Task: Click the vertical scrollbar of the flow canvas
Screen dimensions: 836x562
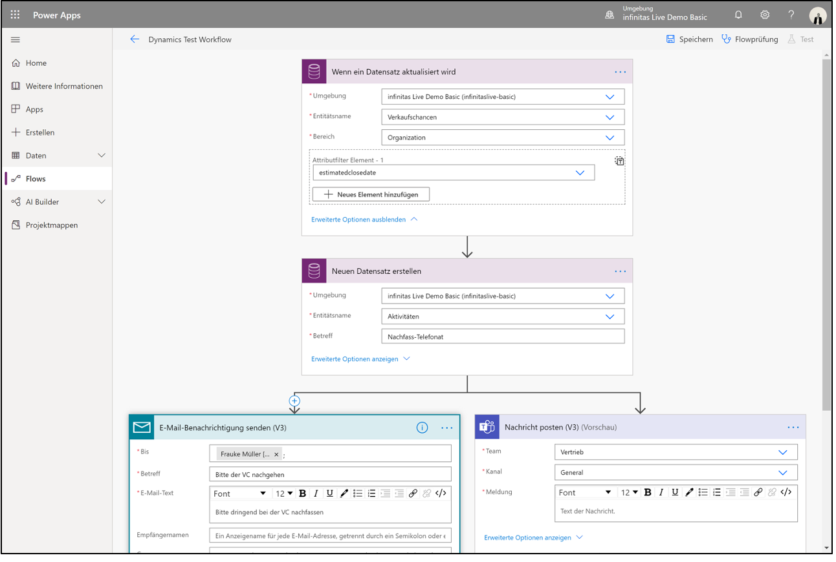Action: click(827, 234)
